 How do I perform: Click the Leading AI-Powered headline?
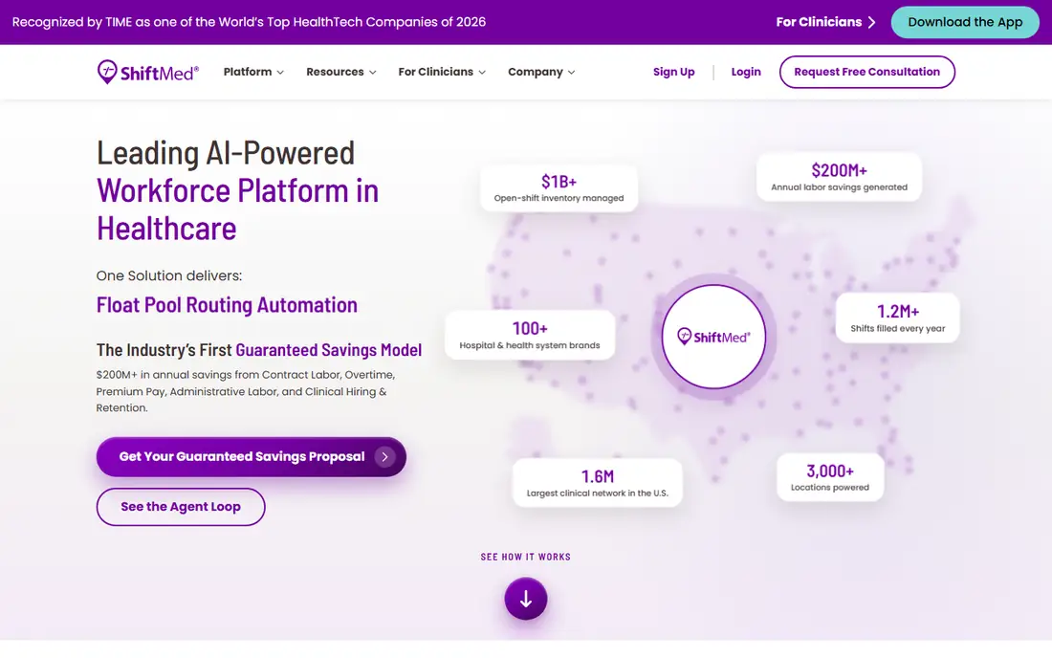(x=237, y=190)
